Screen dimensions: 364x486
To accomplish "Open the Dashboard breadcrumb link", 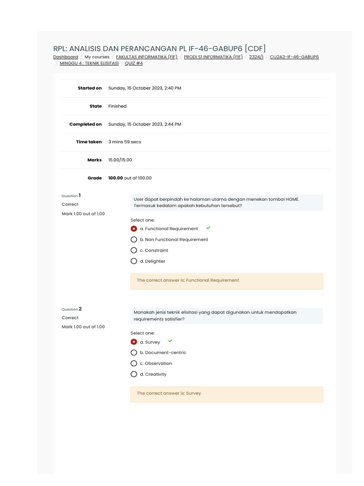I will 65,57.
